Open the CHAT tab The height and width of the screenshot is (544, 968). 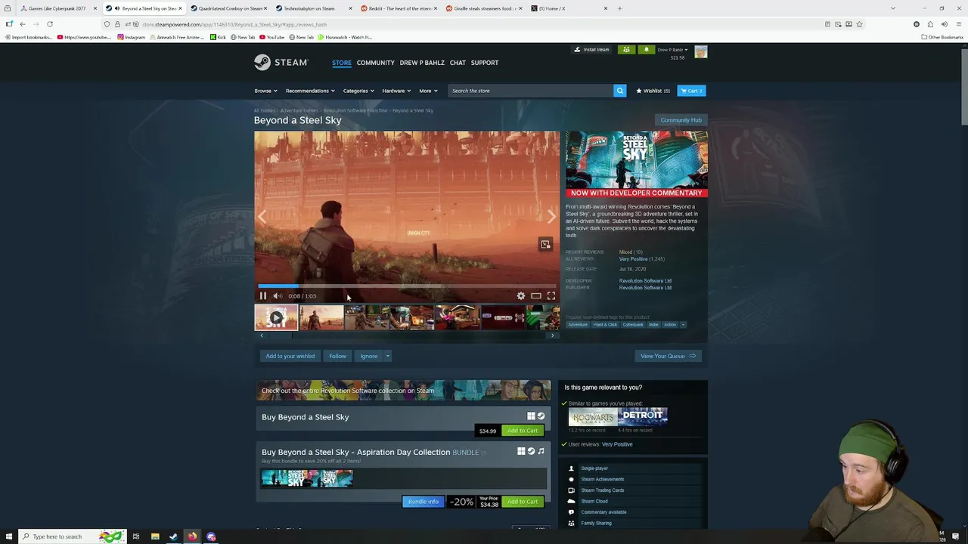tap(458, 63)
